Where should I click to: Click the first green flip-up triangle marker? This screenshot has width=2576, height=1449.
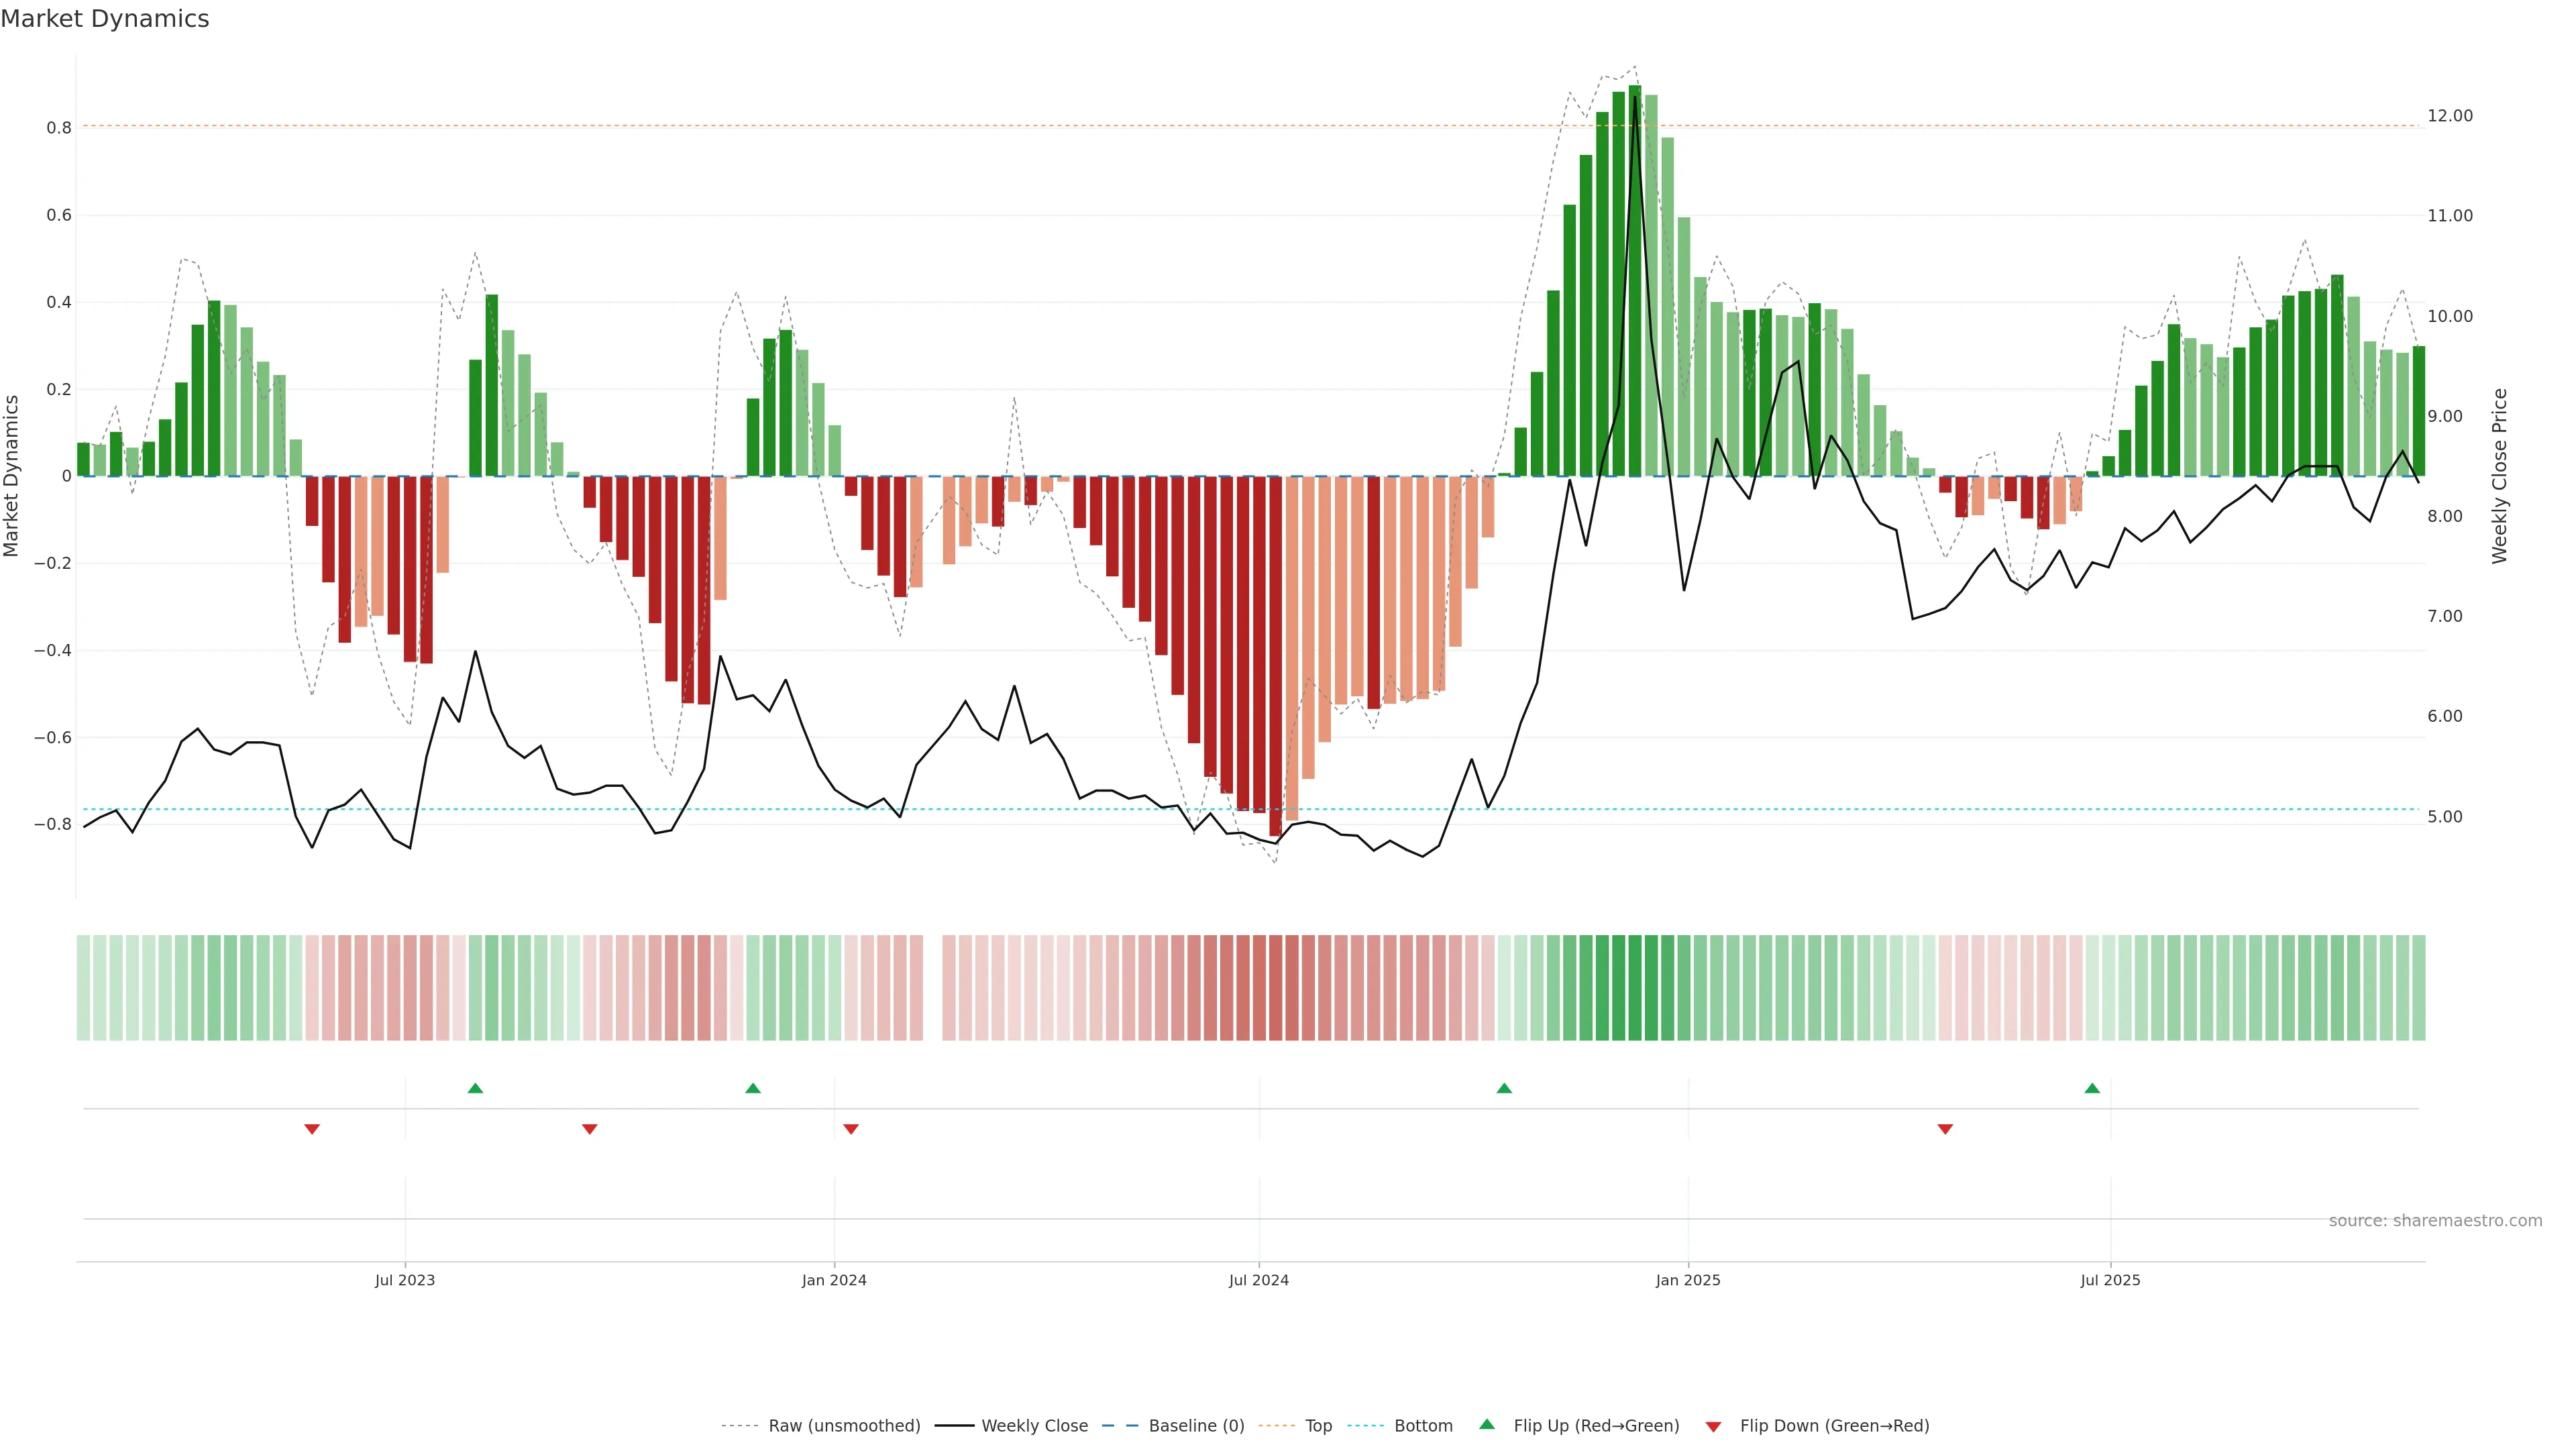(x=475, y=1088)
